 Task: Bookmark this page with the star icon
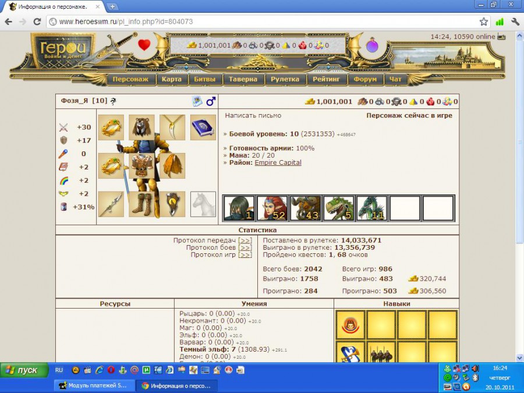483,22
